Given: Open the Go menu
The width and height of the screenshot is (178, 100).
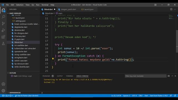Looking at the screenshot, I should [x=33, y=5].
